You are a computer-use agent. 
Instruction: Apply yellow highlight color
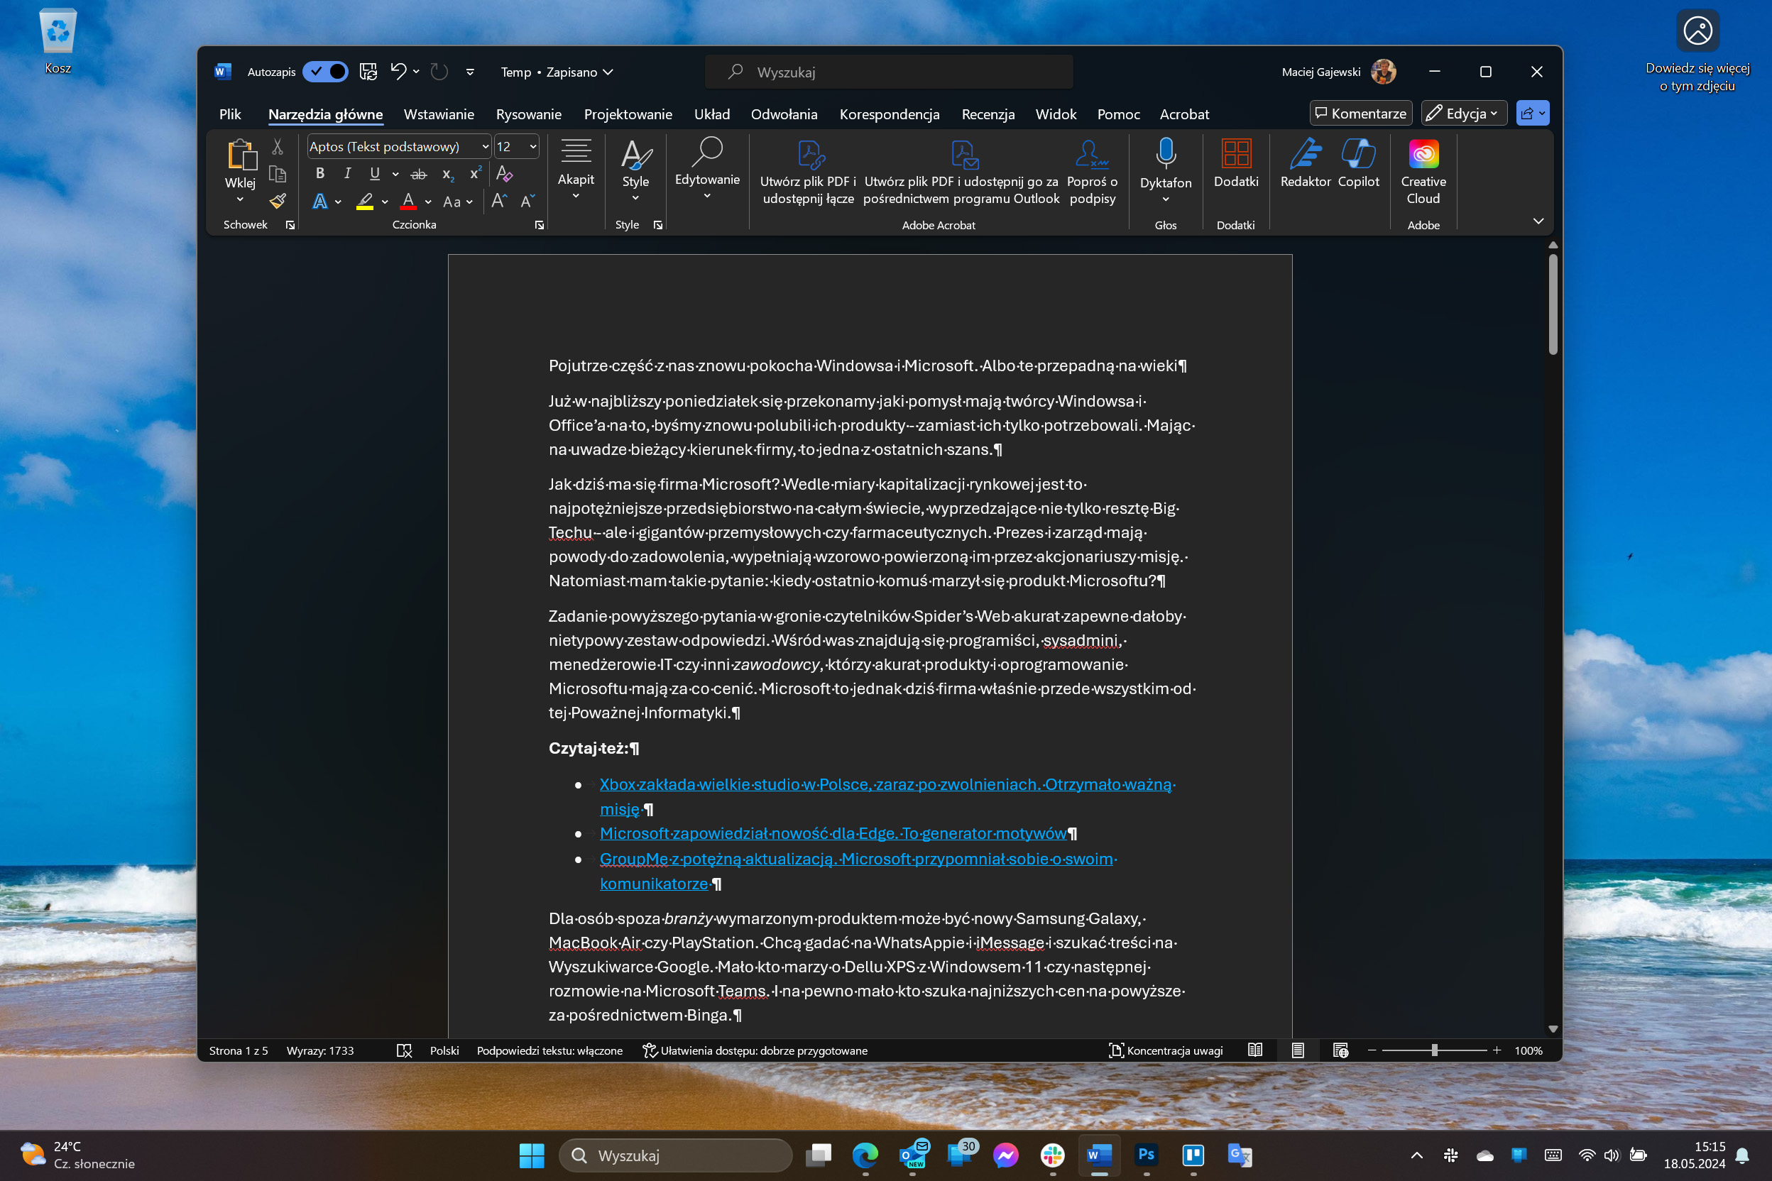pyautogui.click(x=365, y=202)
